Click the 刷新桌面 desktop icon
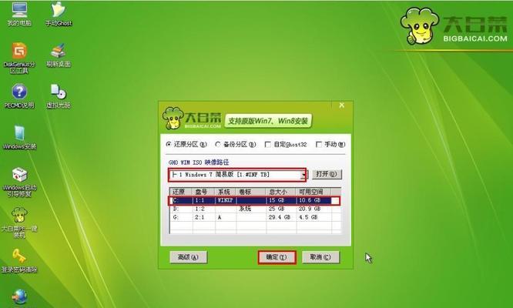This screenshot has width=513, height=308. coord(59,55)
